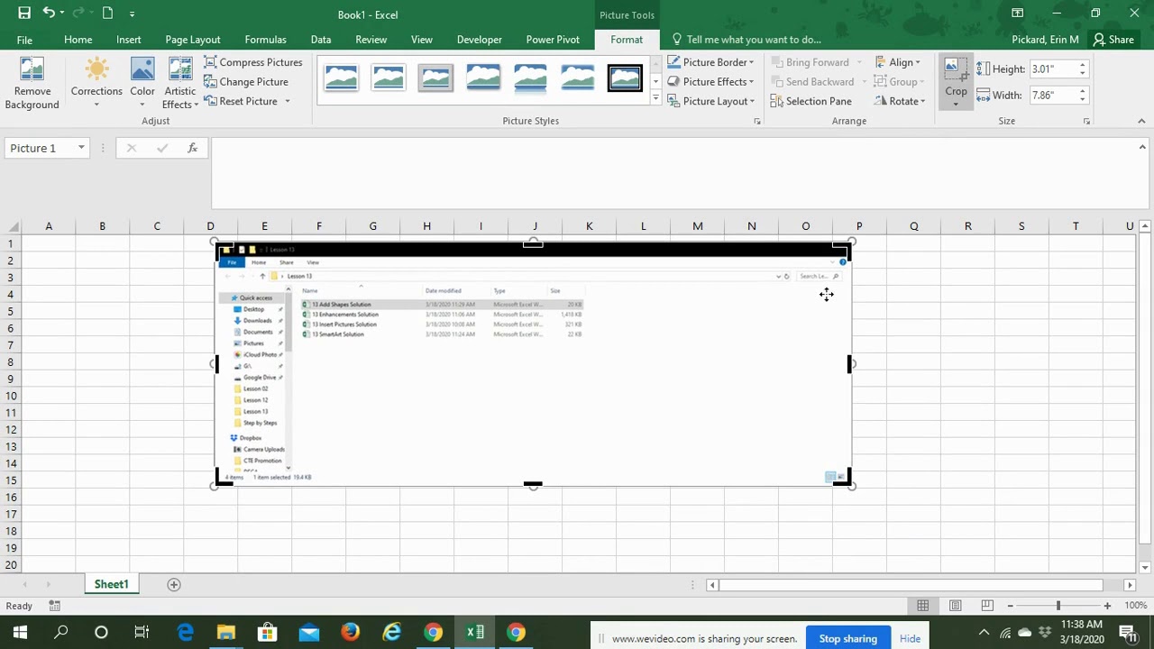This screenshot has height=649, width=1154.
Task: Open the File menu
Action: tap(24, 40)
